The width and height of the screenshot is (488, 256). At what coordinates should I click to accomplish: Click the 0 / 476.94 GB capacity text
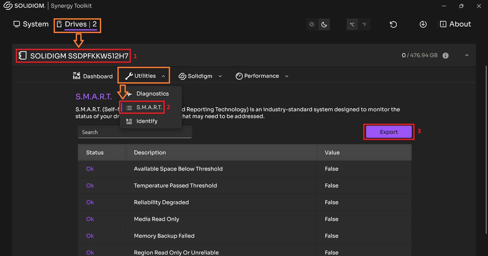tap(420, 55)
